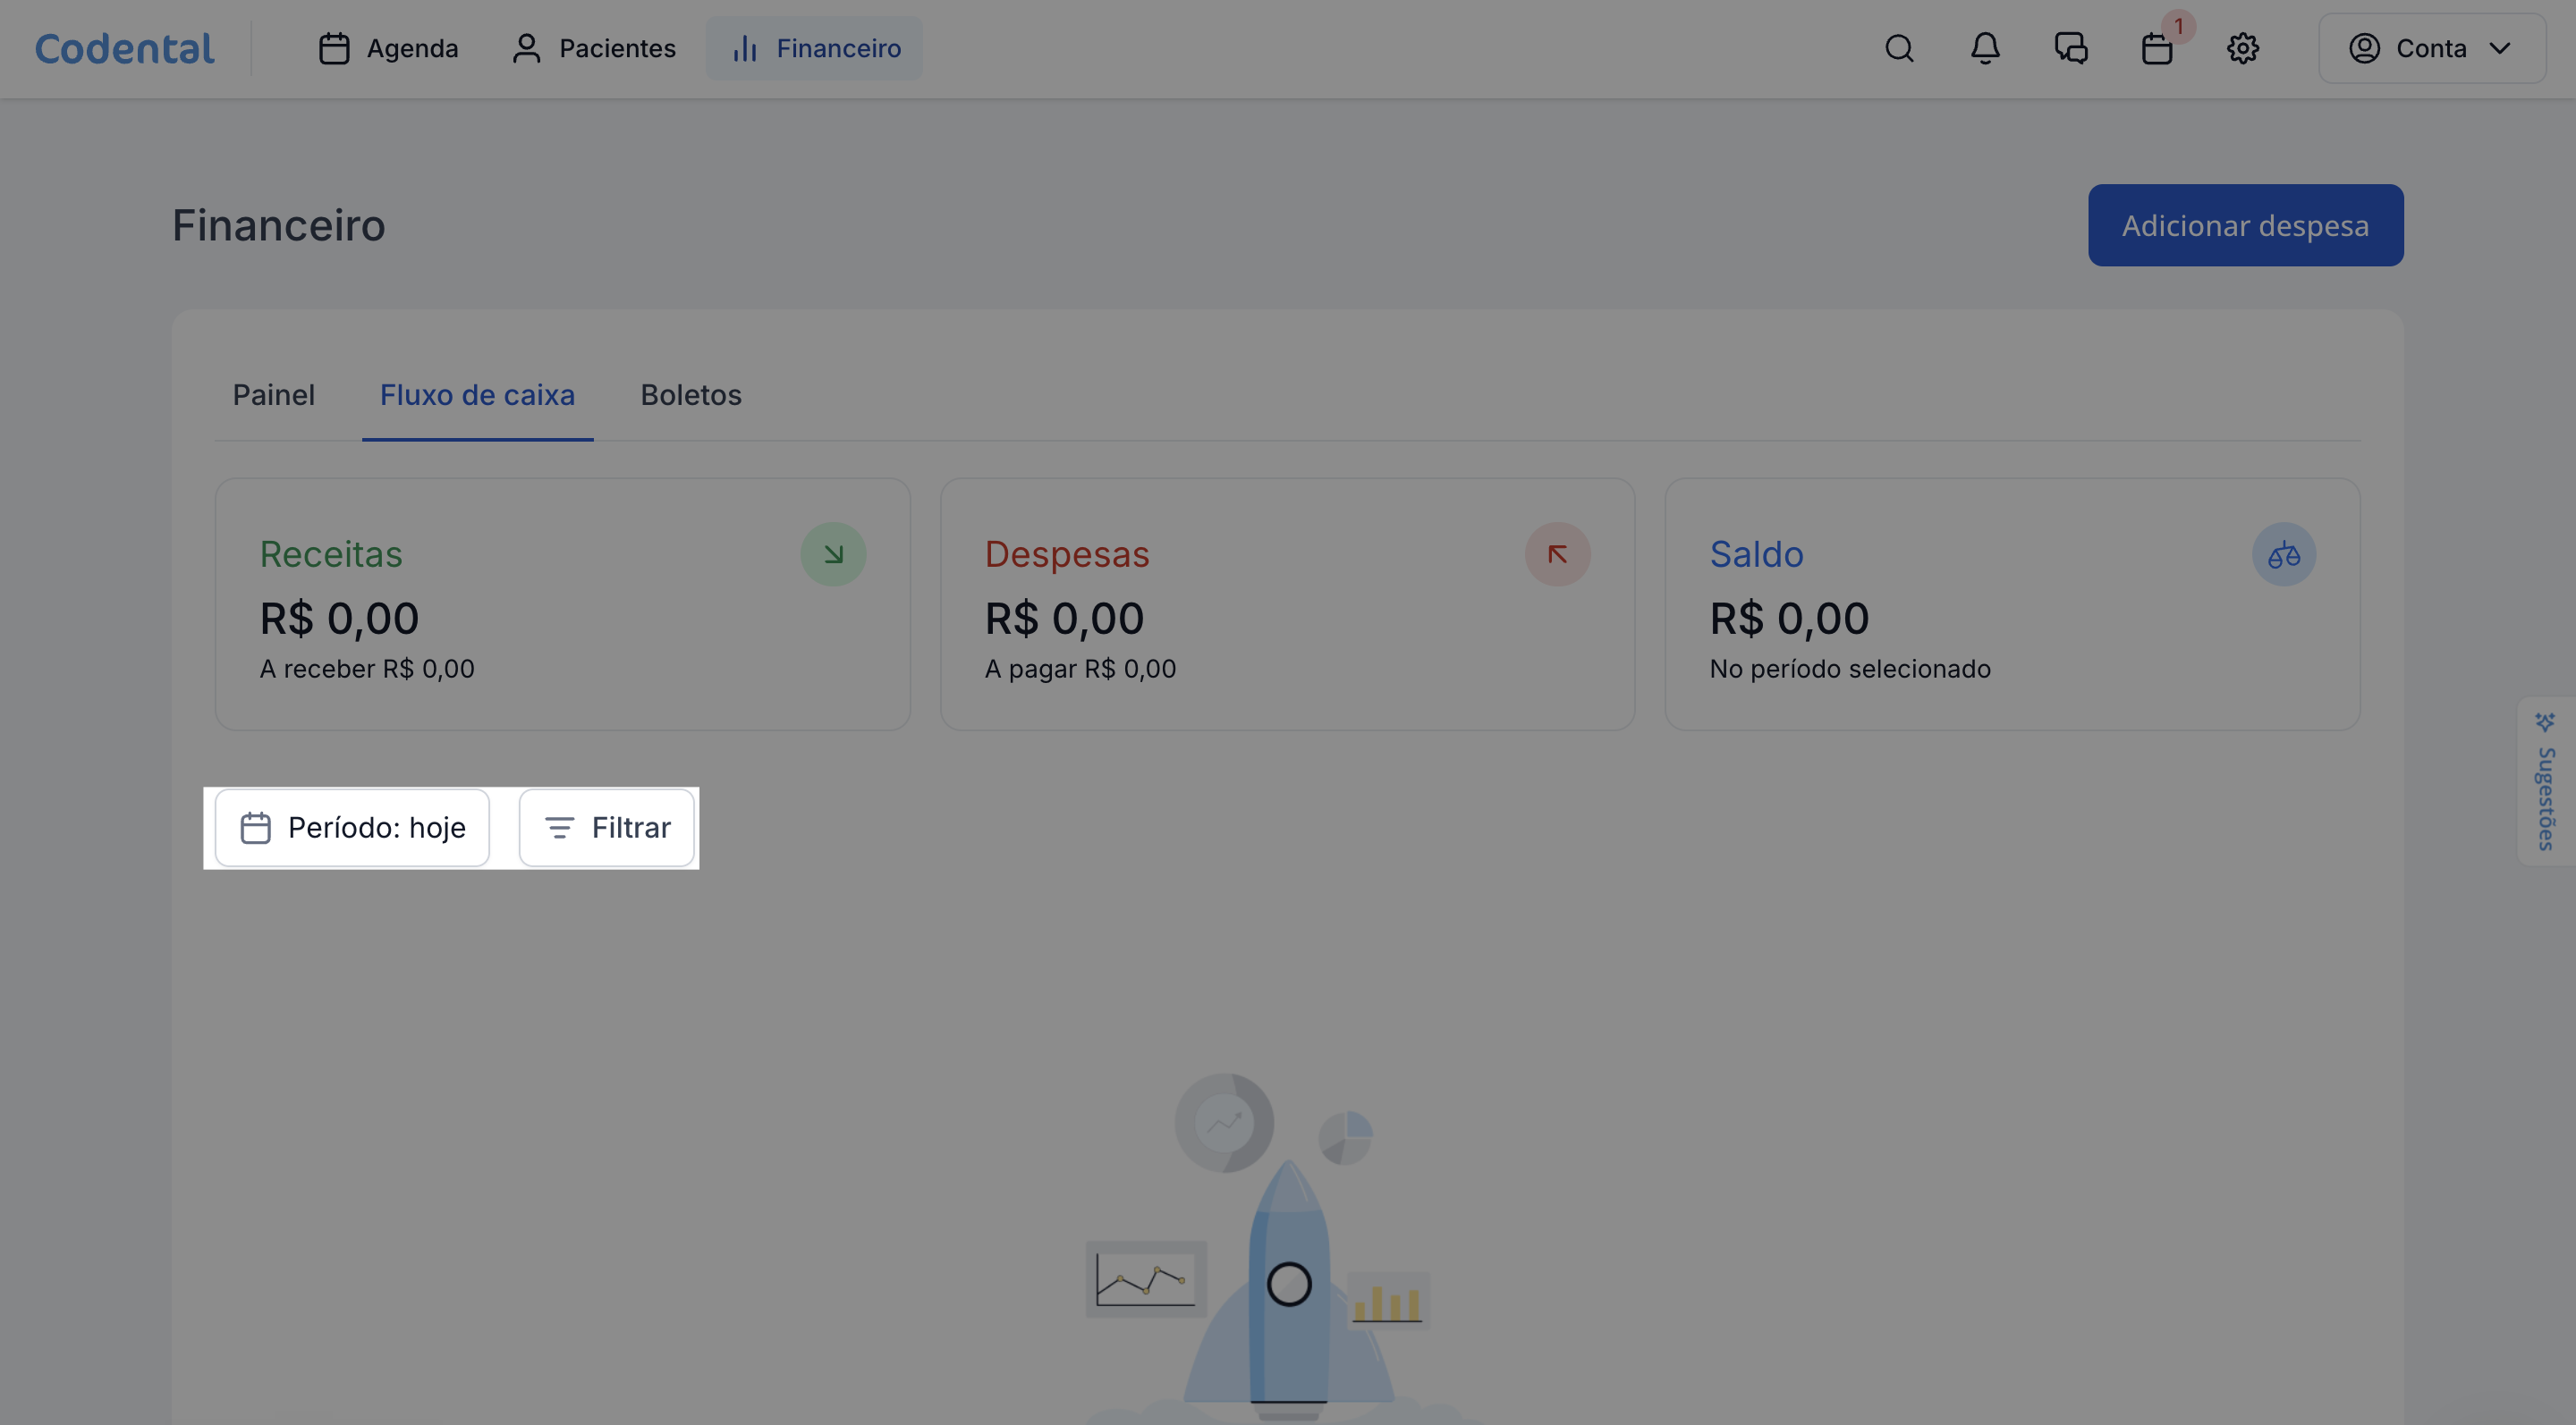
Task: Click the Adicionar despesa button
Action: point(2245,225)
